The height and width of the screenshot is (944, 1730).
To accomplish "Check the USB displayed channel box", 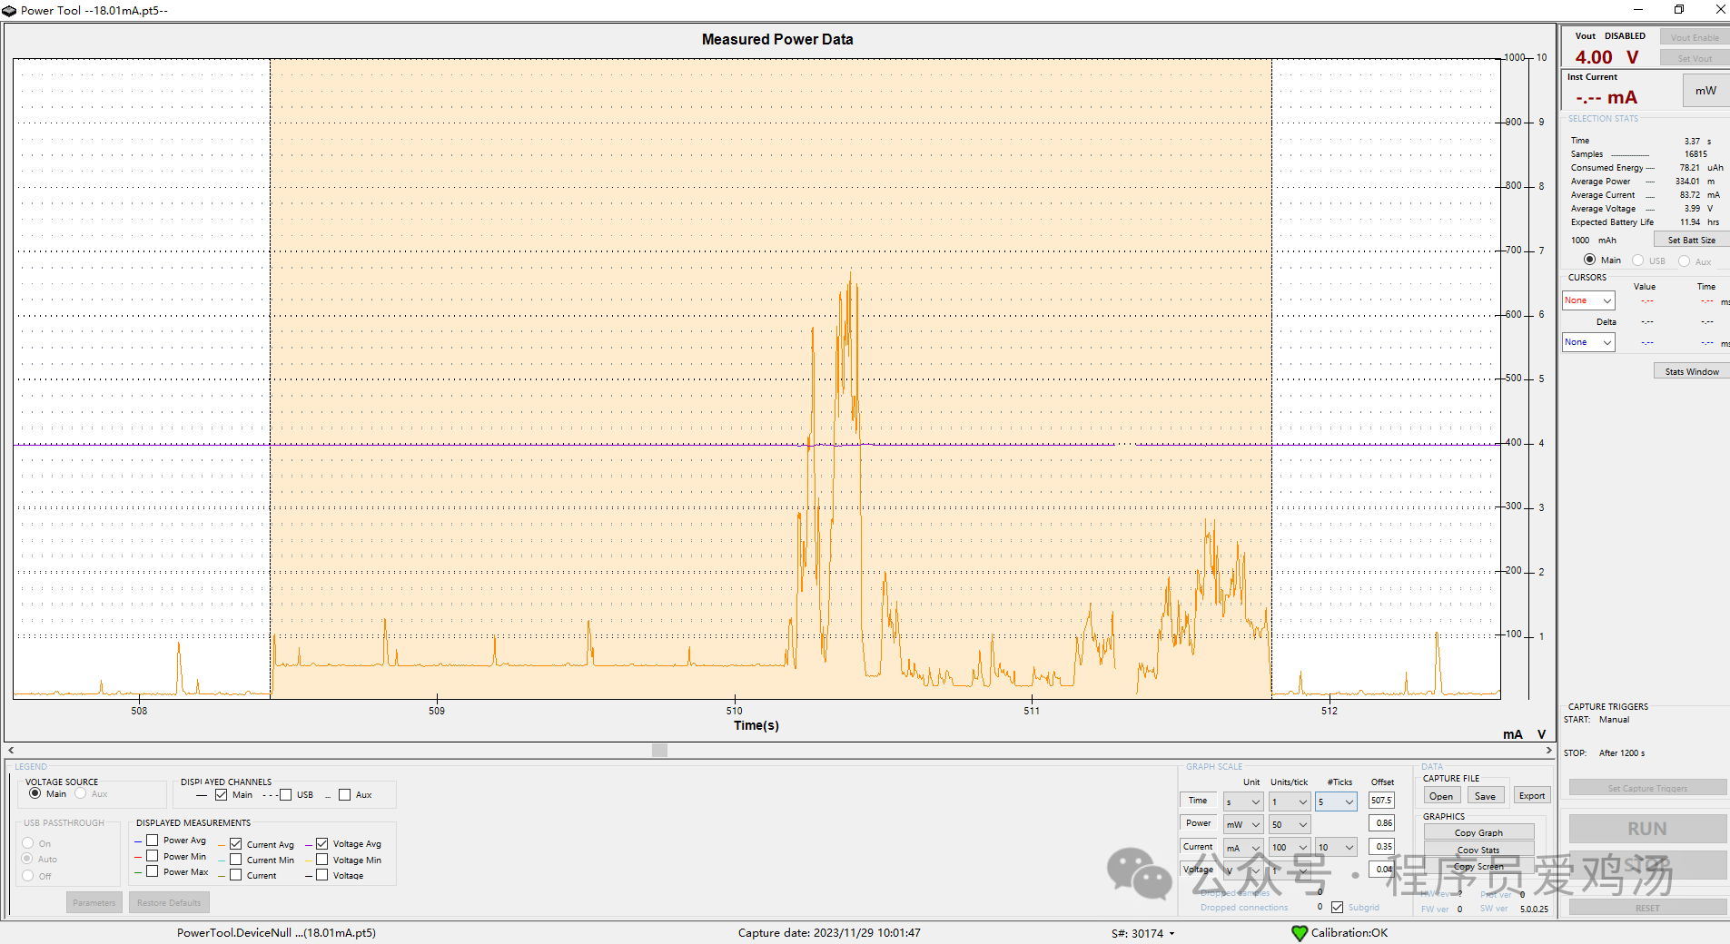I will point(285,795).
